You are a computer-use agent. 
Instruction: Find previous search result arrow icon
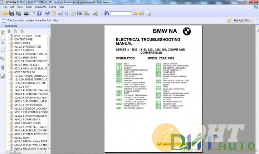coord(135,13)
